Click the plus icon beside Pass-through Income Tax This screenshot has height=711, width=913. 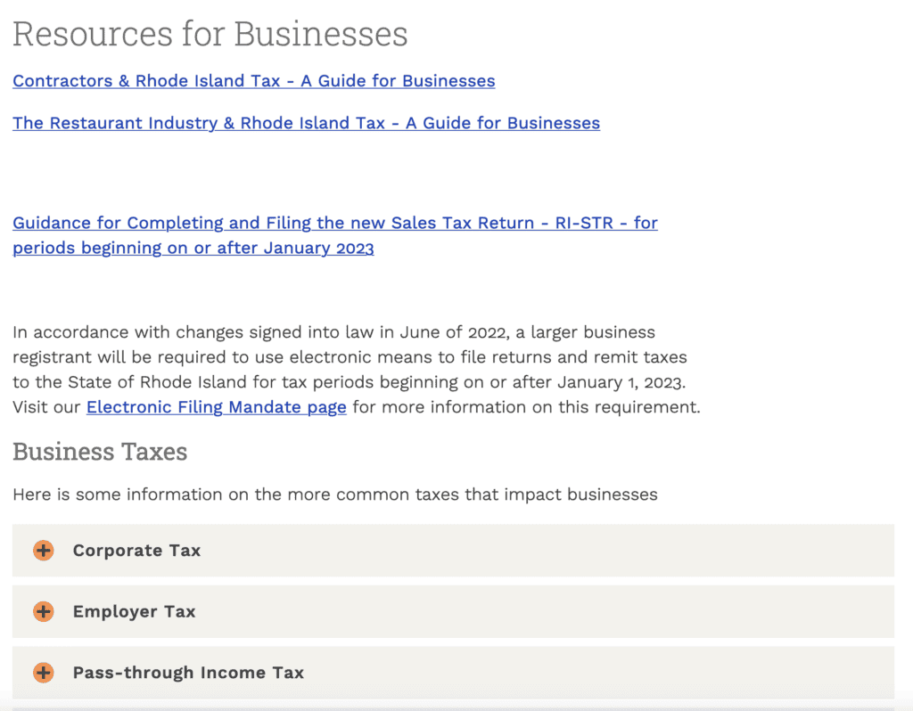click(42, 673)
